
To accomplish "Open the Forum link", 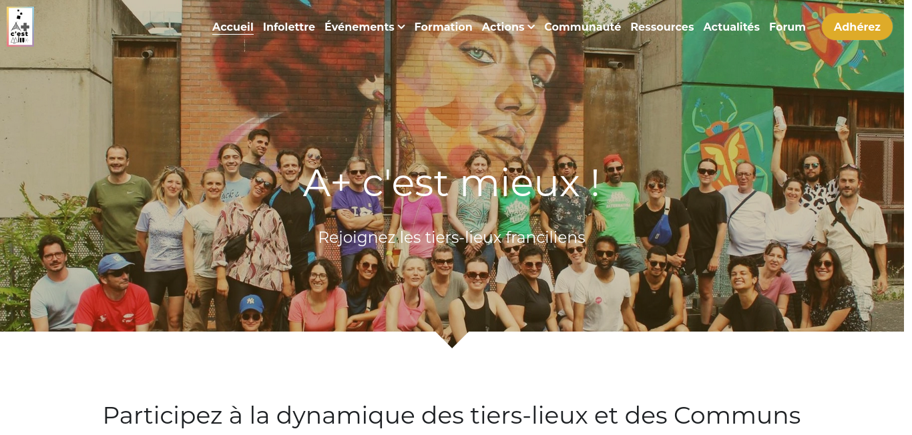I will coord(787,27).
